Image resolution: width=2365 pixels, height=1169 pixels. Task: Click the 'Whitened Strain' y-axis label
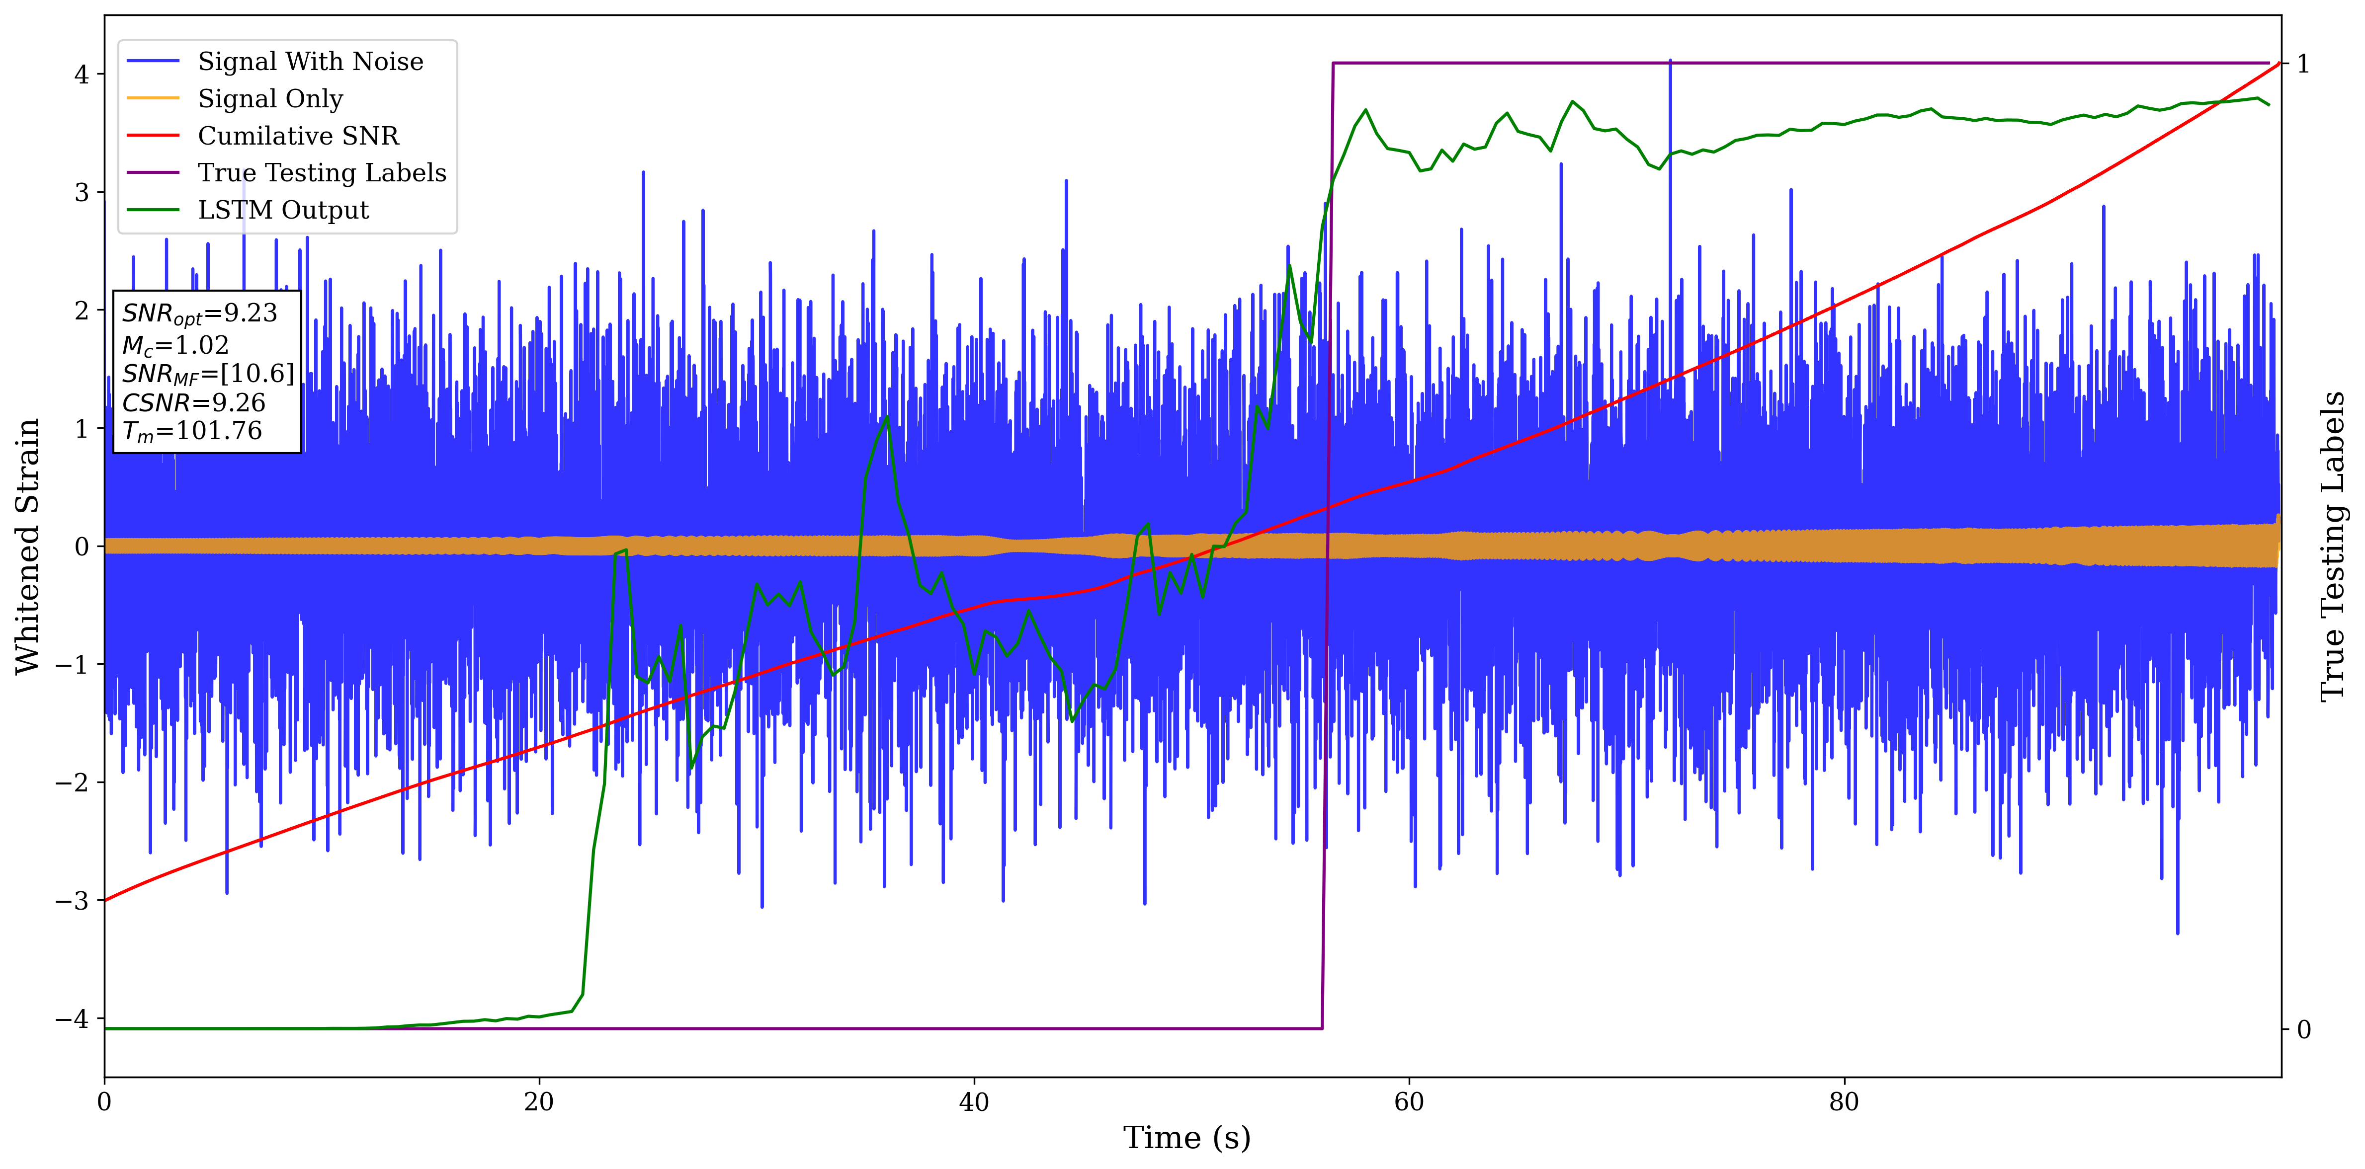[27, 546]
